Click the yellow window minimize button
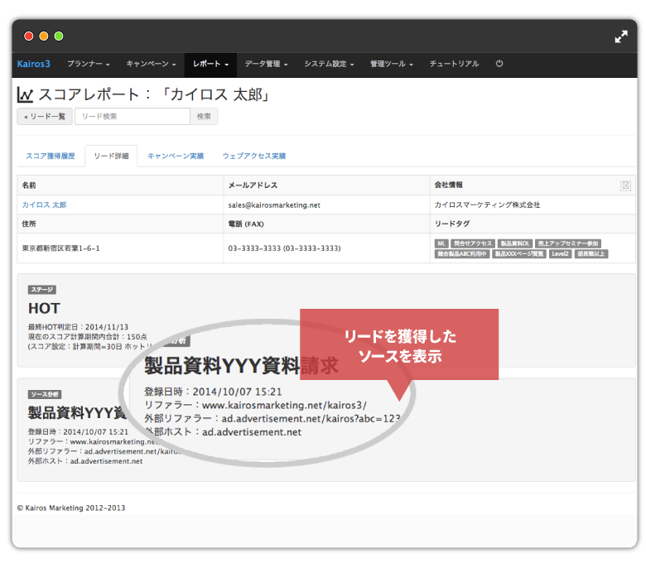The width and height of the screenshot is (646, 563). tap(44, 36)
